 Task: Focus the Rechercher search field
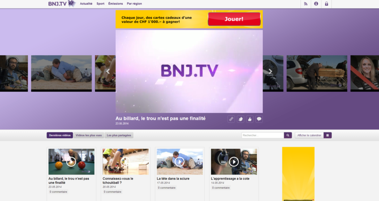point(263,135)
